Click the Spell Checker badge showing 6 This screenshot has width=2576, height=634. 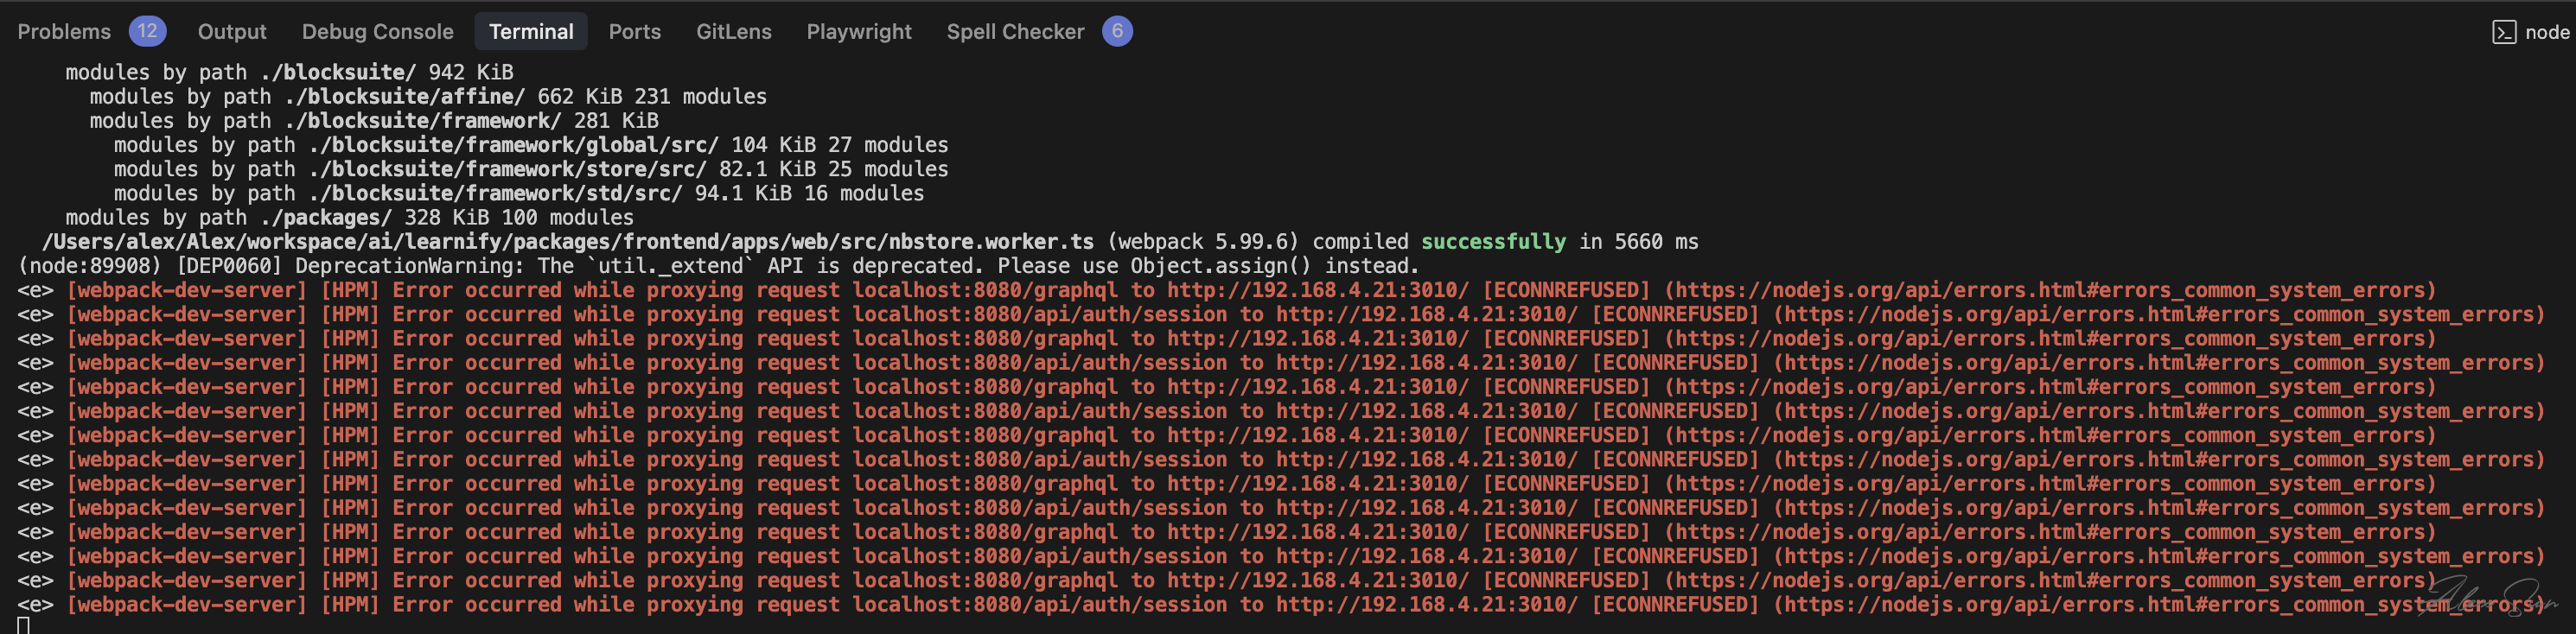click(1117, 31)
